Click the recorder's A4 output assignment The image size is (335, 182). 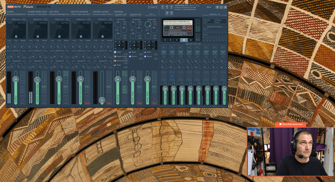198,28
